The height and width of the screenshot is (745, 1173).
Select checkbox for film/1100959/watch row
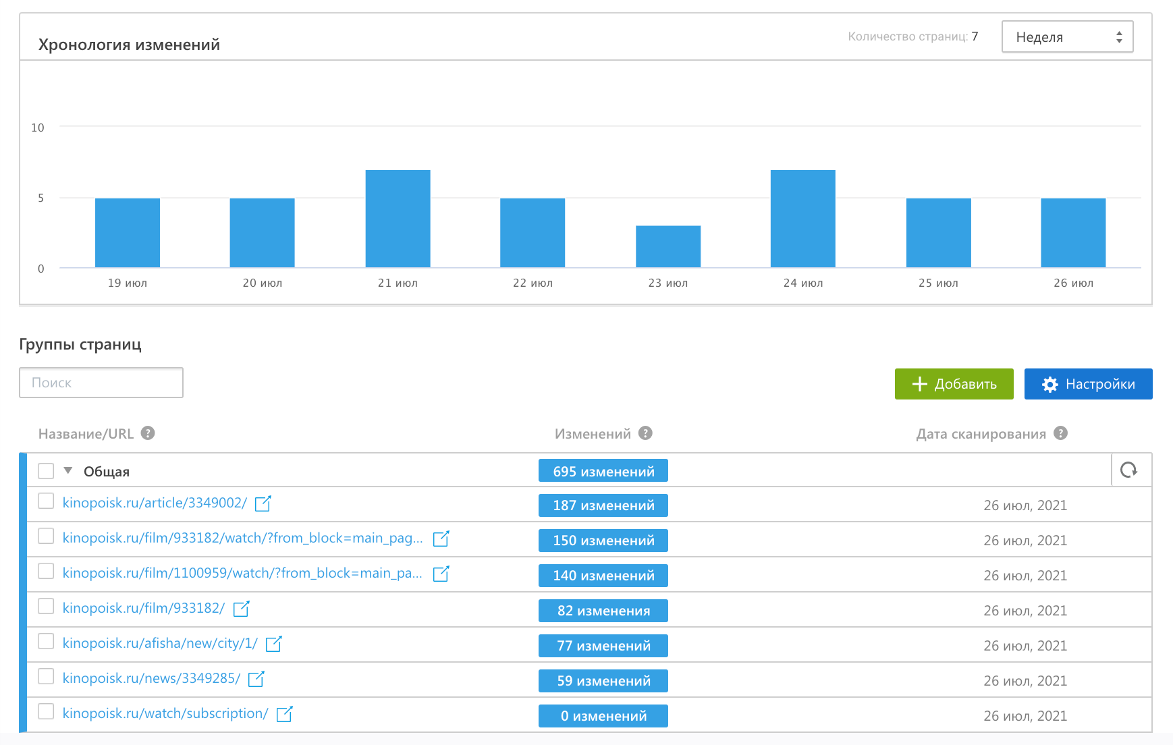(46, 571)
